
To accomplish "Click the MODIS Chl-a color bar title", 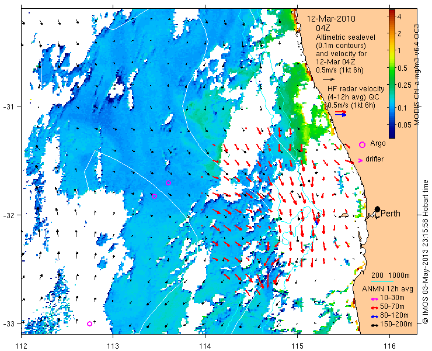I will [417, 75].
